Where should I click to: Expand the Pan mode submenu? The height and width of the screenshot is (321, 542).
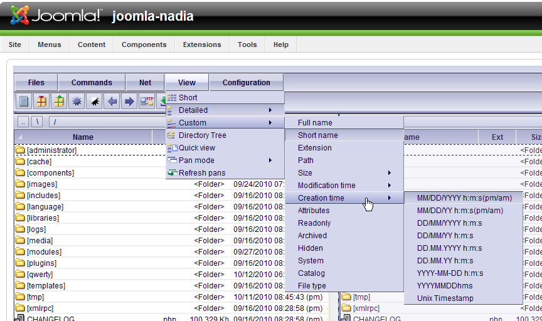pyautogui.click(x=225, y=160)
